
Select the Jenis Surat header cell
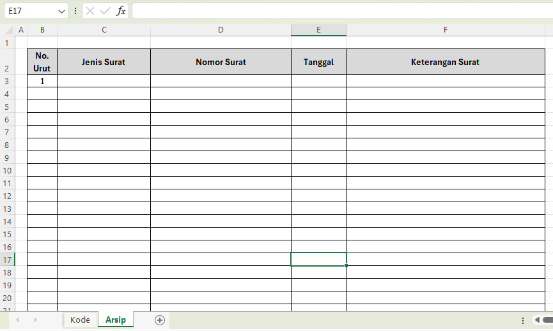(104, 62)
